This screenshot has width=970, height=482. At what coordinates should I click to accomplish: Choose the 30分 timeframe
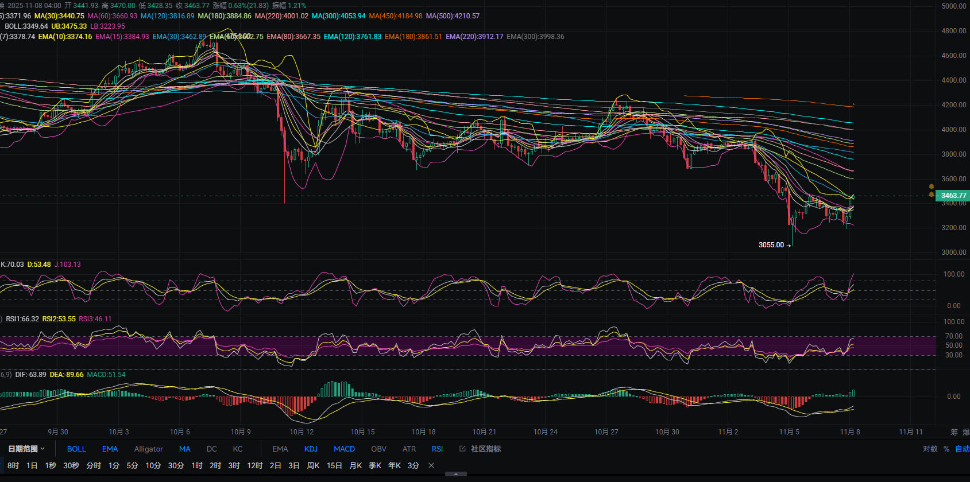pyautogui.click(x=176, y=465)
